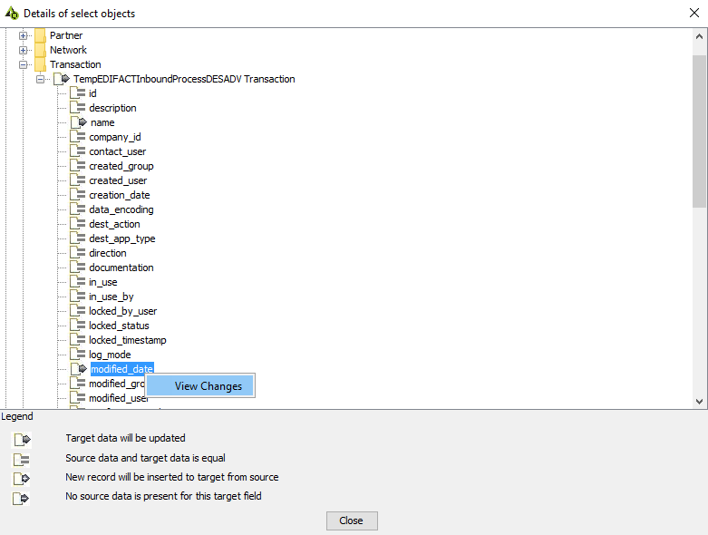Image resolution: width=708 pixels, height=535 pixels.
Task: Click the icon next to log_mode
Action: click(x=78, y=355)
